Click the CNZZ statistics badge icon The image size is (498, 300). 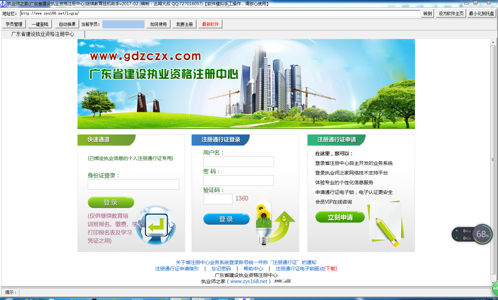click(282, 281)
